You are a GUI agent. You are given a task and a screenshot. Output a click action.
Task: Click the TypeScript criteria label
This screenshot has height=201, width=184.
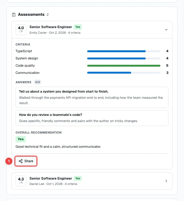click(24, 51)
